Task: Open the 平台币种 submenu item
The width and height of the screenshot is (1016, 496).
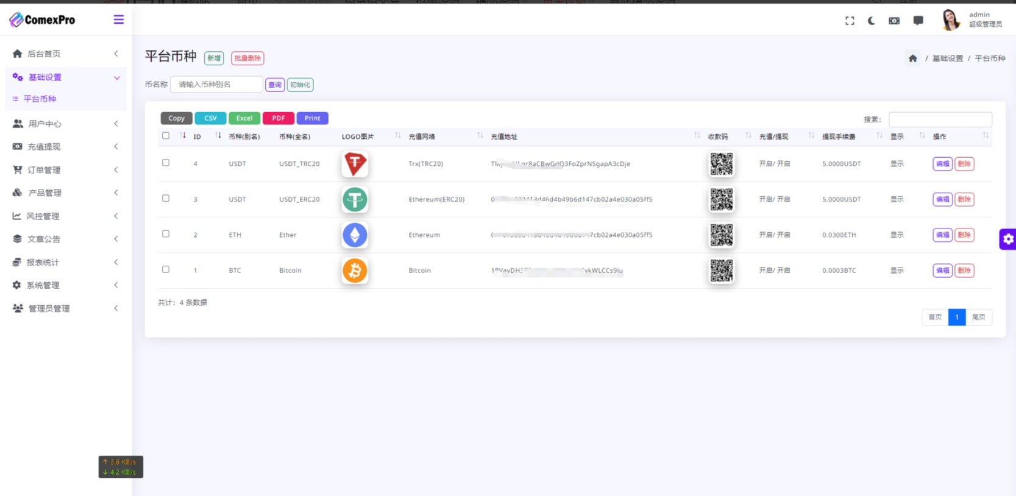Action: [40, 99]
